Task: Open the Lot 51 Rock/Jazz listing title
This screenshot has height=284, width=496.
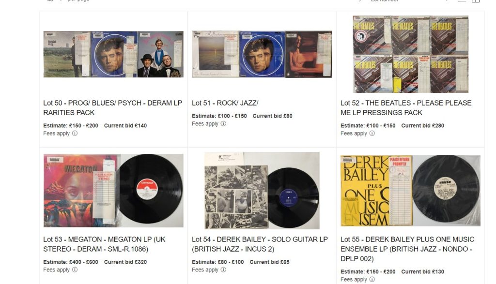Action: click(225, 103)
